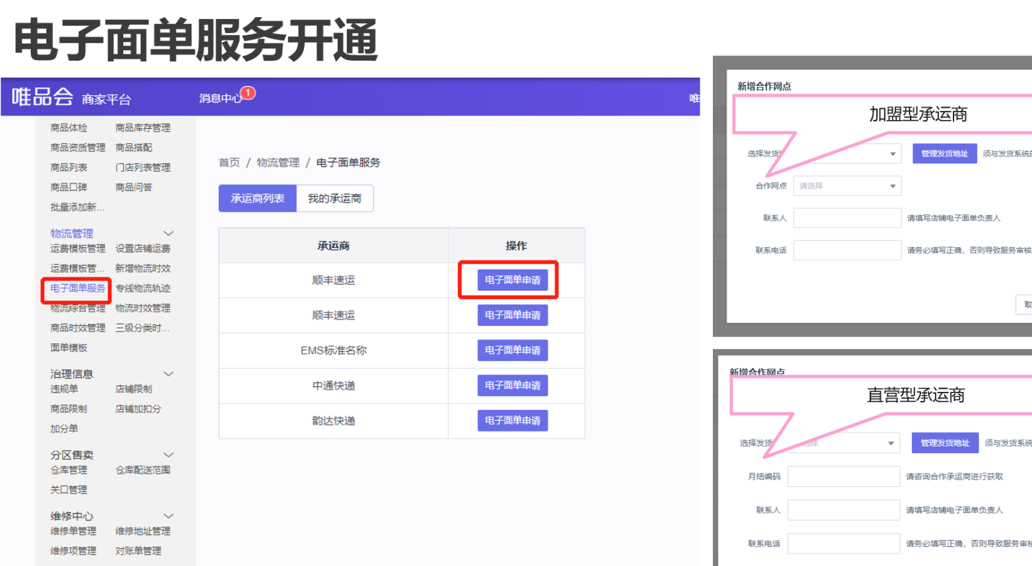Viewport: 1032px width, 566px height.
Task: Click the 承运商 table column header
Action: coord(334,245)
